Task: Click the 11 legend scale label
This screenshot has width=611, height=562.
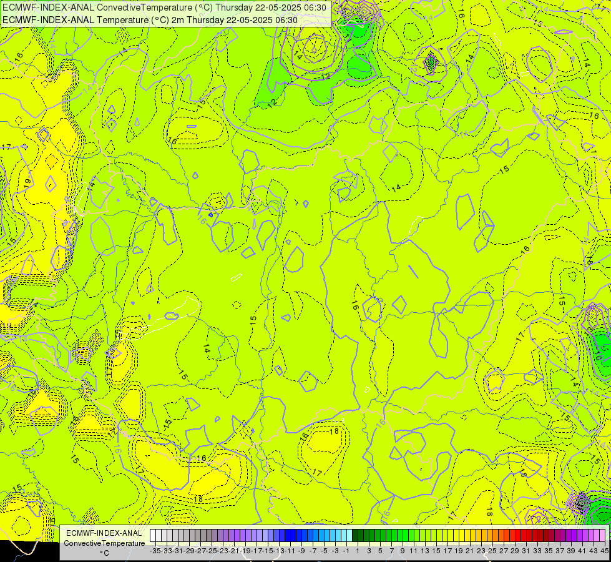Action: coord(413,551)
